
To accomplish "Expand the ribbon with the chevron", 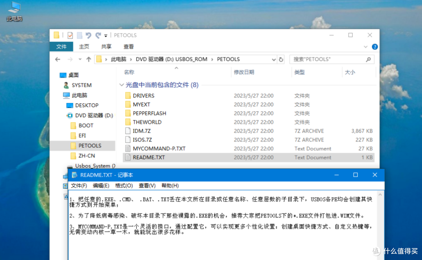I will point(365,47).
